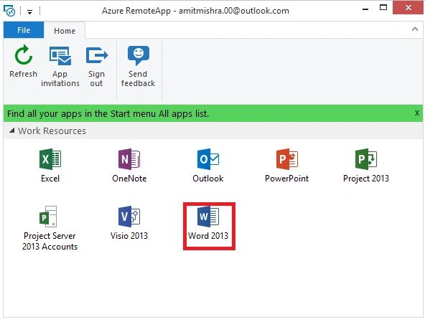This screenshot has width=425, height=322.
Task: Maximize the Azure RemoteApp window
Action: (383, 8)
